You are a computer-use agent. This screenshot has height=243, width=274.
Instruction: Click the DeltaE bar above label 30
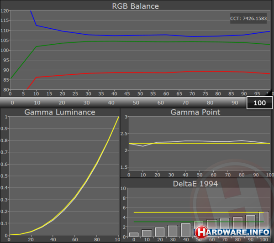tap(173, 231)
